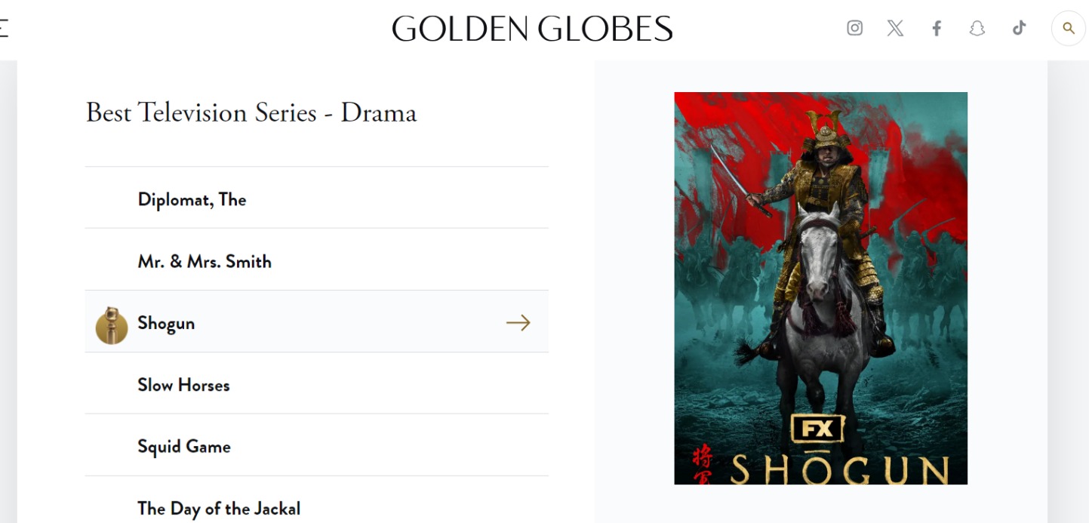The width and height of the screenshot is (1089, 523).
Task: Open the X (Twitter) social link
Action: (895, 28)
